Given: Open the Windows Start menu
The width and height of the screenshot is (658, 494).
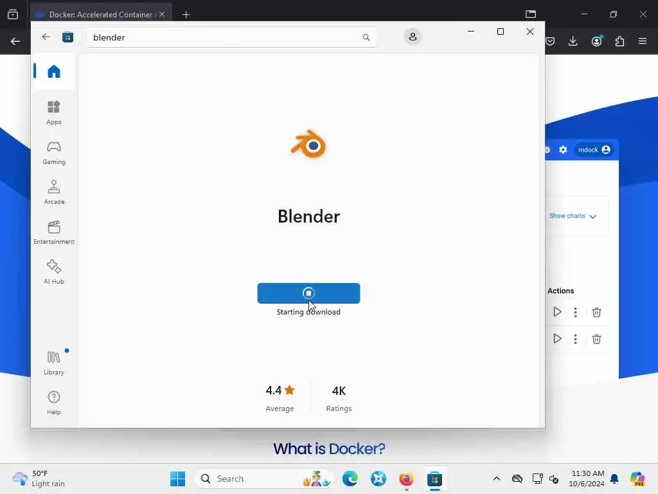Looking at the screenshot, I should pos(177,479).
